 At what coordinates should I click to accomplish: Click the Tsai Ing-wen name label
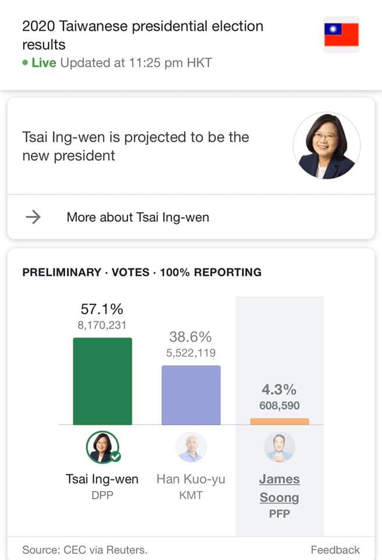[x=102, y=479]
